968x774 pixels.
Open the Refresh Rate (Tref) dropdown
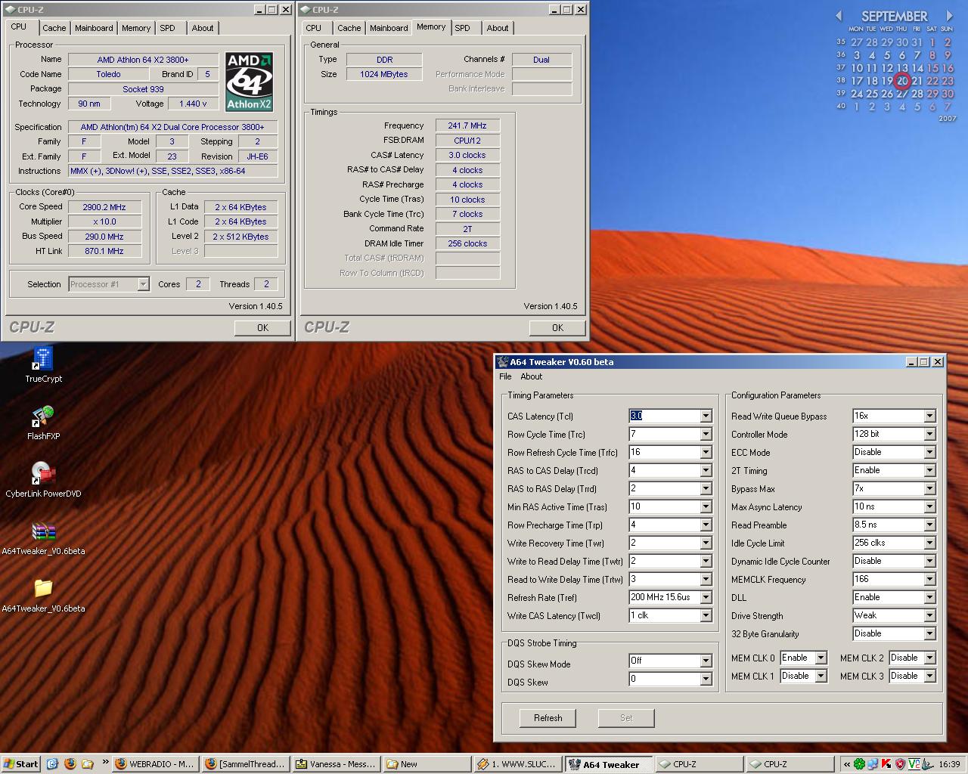(x=706, y=597)
